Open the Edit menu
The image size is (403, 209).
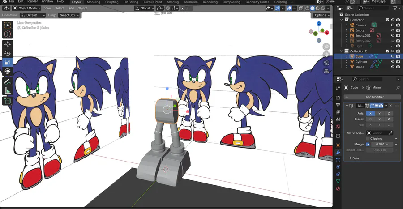(21, 1)
